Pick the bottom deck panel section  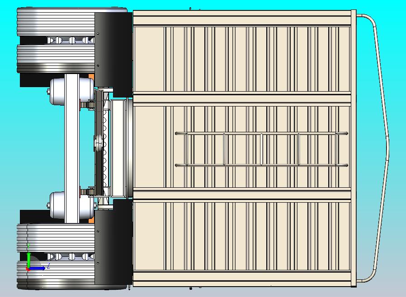tap(242, 236)
